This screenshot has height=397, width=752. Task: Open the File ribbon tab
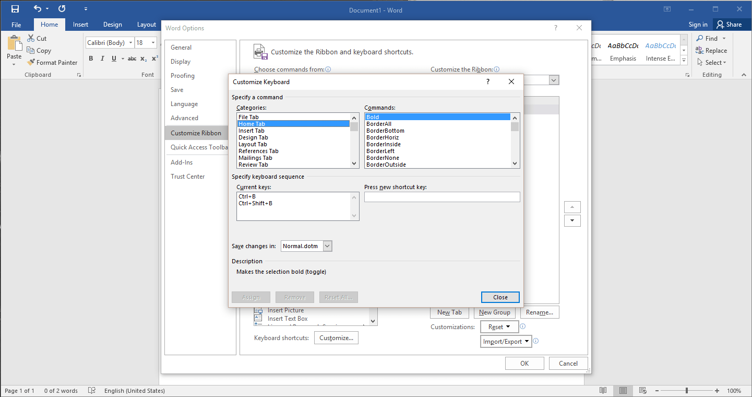(16, 25)
